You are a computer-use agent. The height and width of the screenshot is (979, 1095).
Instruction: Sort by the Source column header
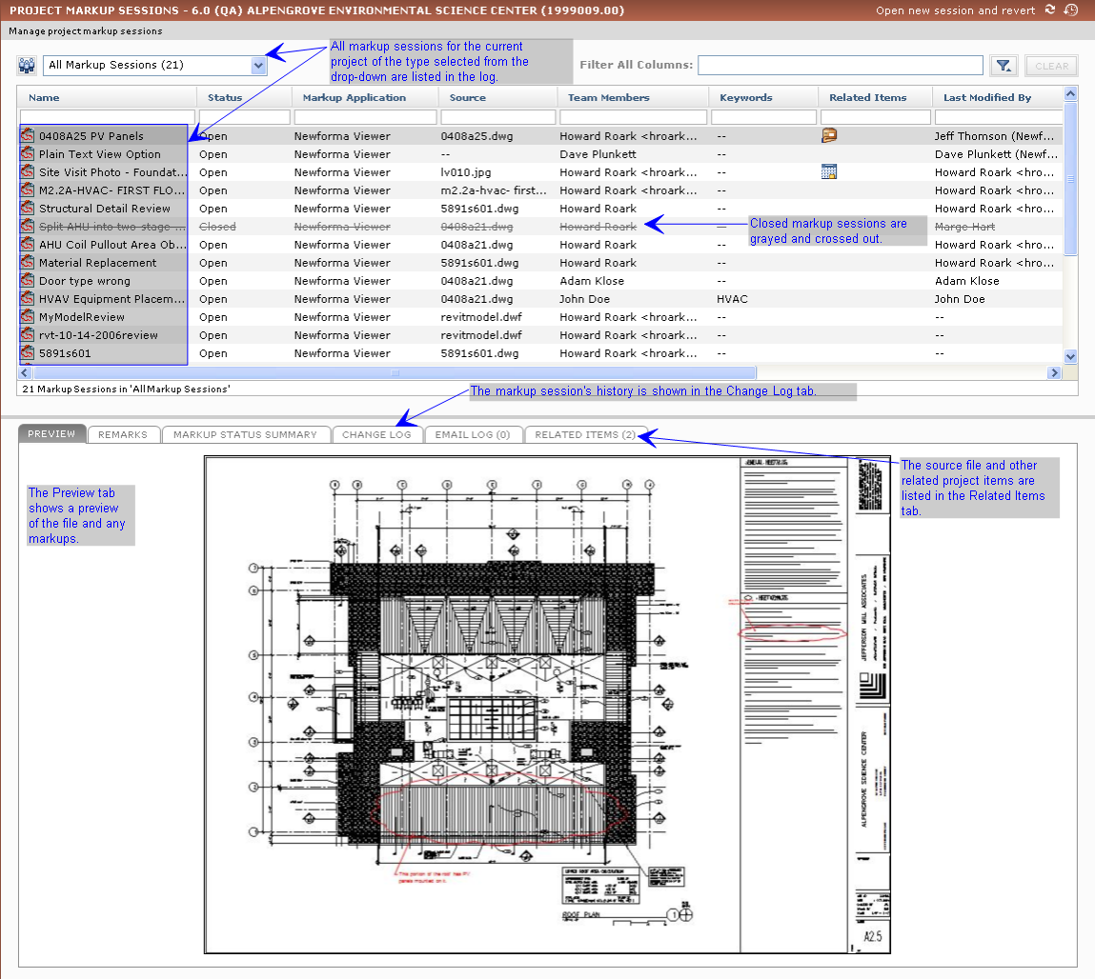pos(467,98)
